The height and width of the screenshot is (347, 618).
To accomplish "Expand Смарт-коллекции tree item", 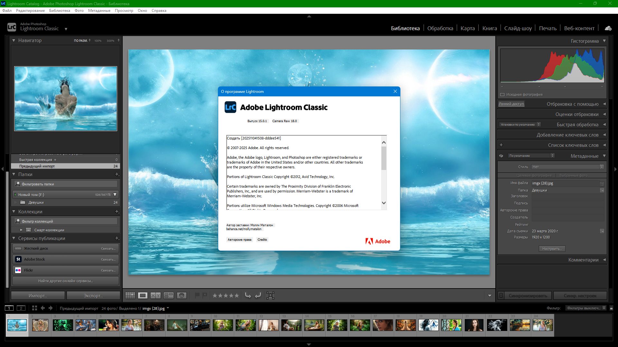I will 21,230.
